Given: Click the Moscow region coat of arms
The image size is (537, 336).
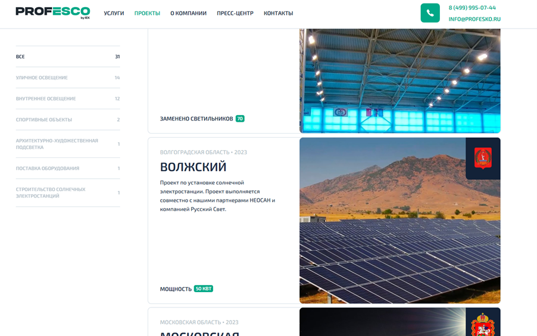Looking at the screenshot, I should click(x=483, y=325).
